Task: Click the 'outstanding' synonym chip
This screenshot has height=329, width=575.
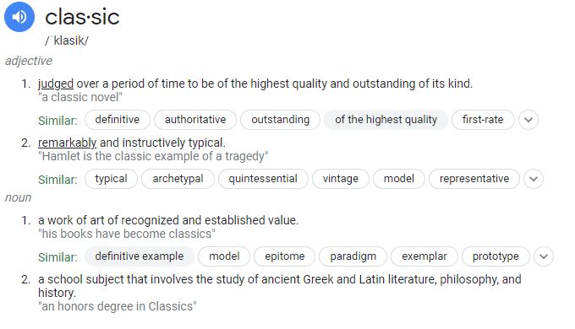Action: click(x=280, y=120)
